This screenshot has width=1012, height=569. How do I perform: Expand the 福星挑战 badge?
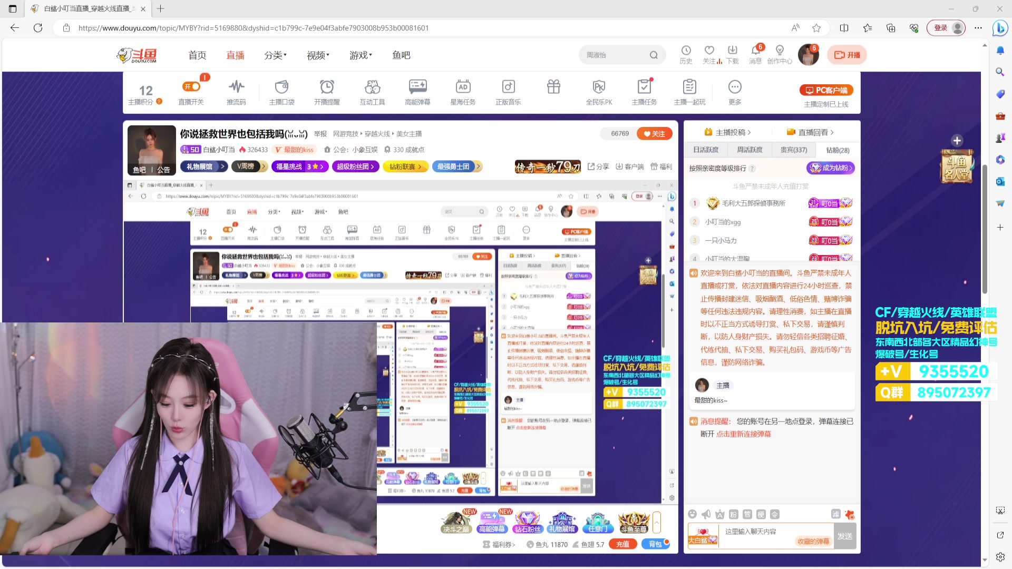[x=300, y=166]
